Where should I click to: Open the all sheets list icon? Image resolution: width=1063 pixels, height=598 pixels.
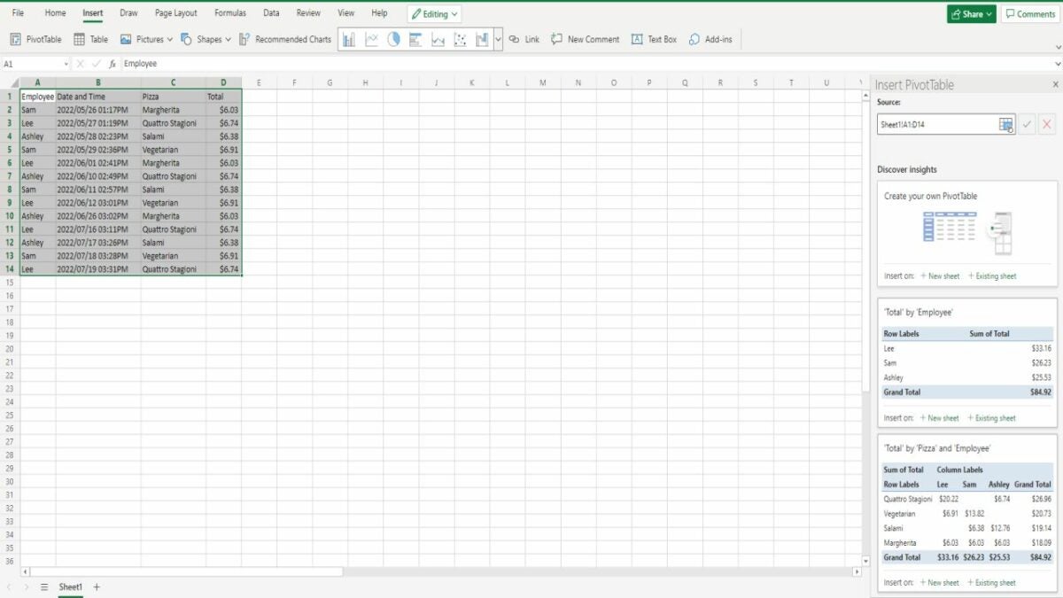44,586
